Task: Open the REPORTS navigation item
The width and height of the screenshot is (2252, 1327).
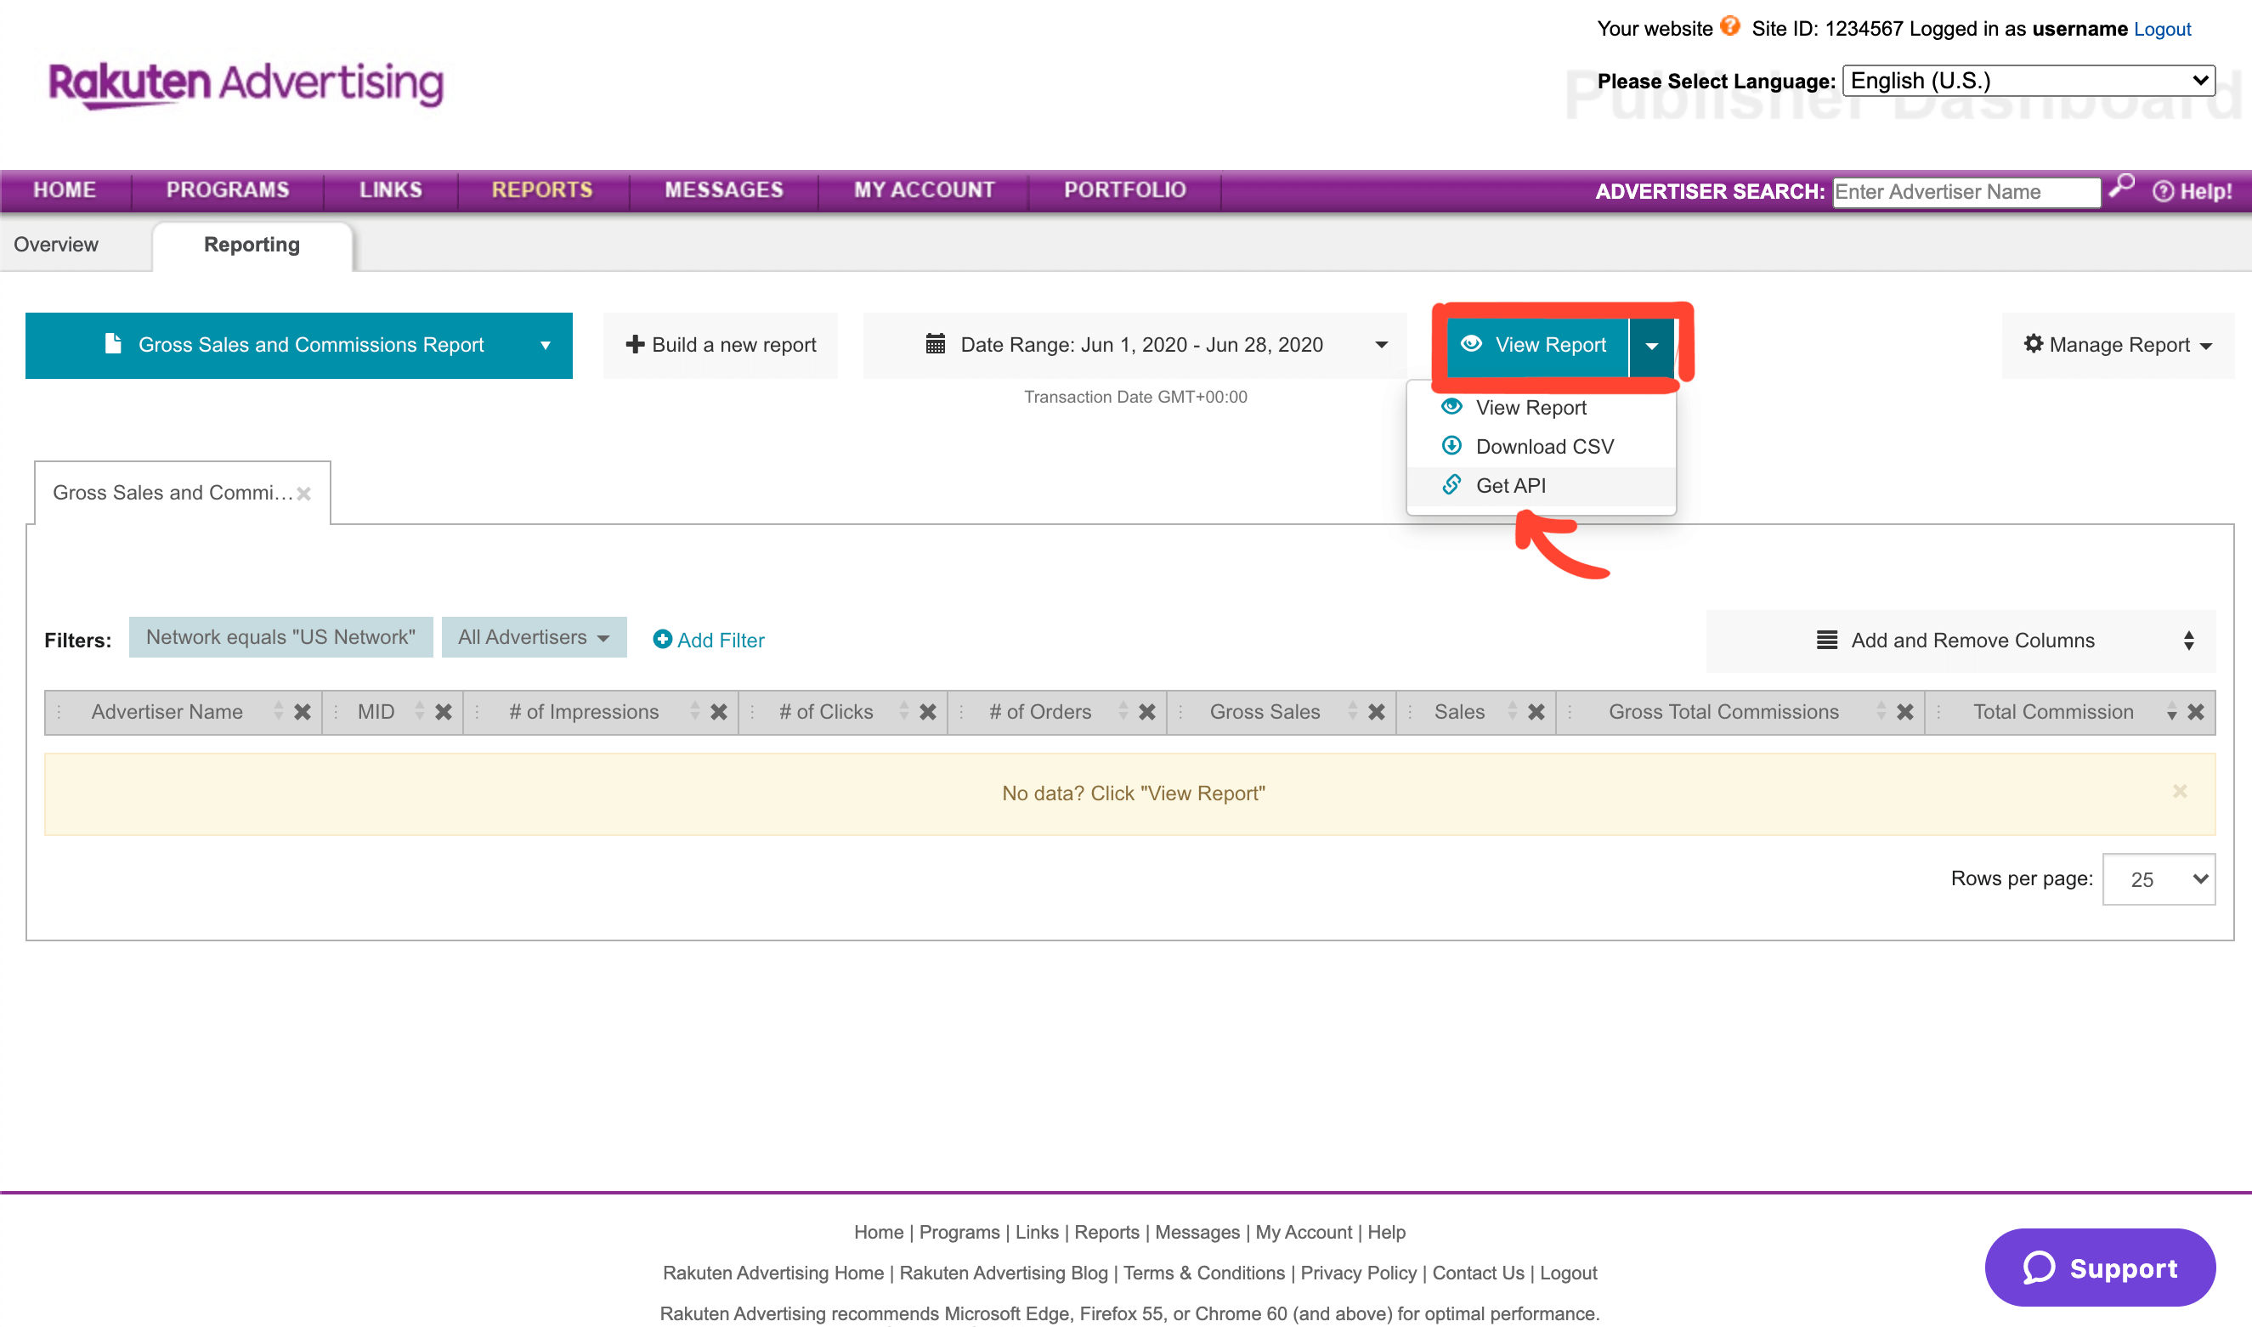Action: 543,190
